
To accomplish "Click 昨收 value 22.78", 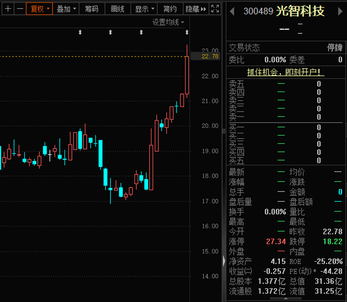I will click(x=333, y=232).
